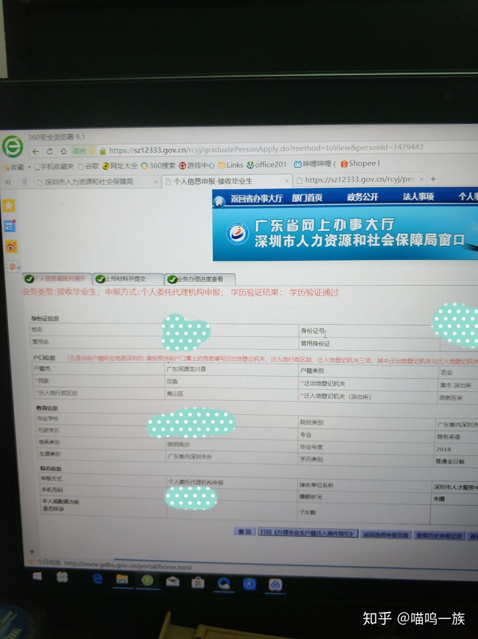
Task: Open File Explorer from taskbar
Action: [x=122, y=580]
